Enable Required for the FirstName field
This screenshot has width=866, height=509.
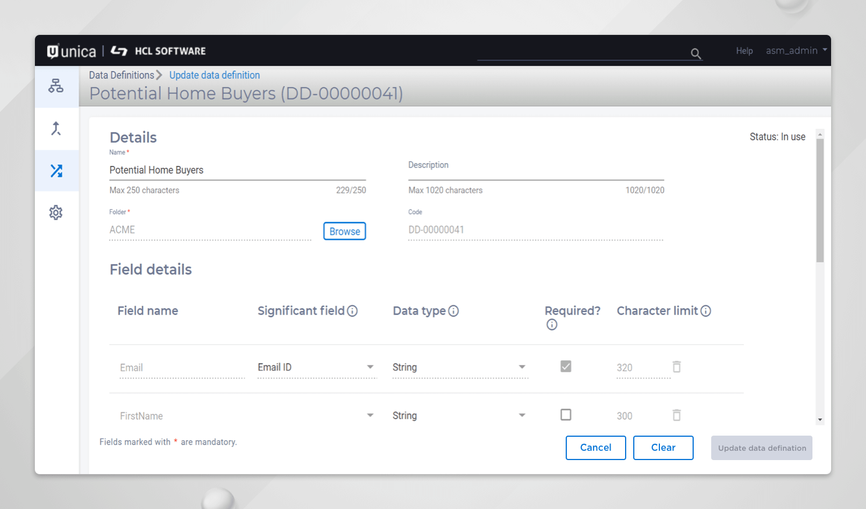point(565,415)
